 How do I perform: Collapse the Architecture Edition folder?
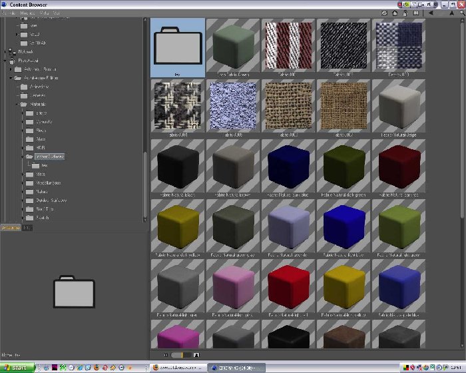(11, 78)
